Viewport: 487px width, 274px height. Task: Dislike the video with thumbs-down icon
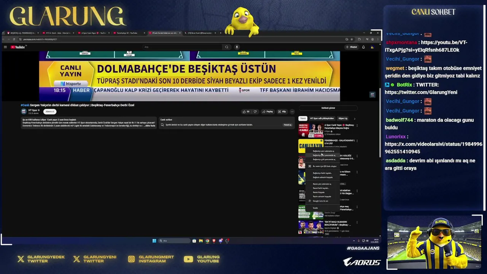click(255, 112)
